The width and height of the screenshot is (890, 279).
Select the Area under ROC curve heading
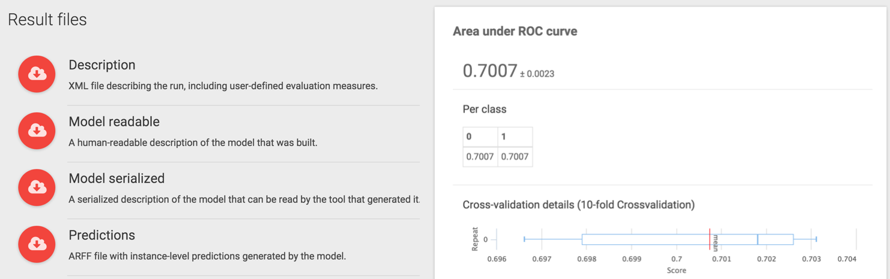515,32
